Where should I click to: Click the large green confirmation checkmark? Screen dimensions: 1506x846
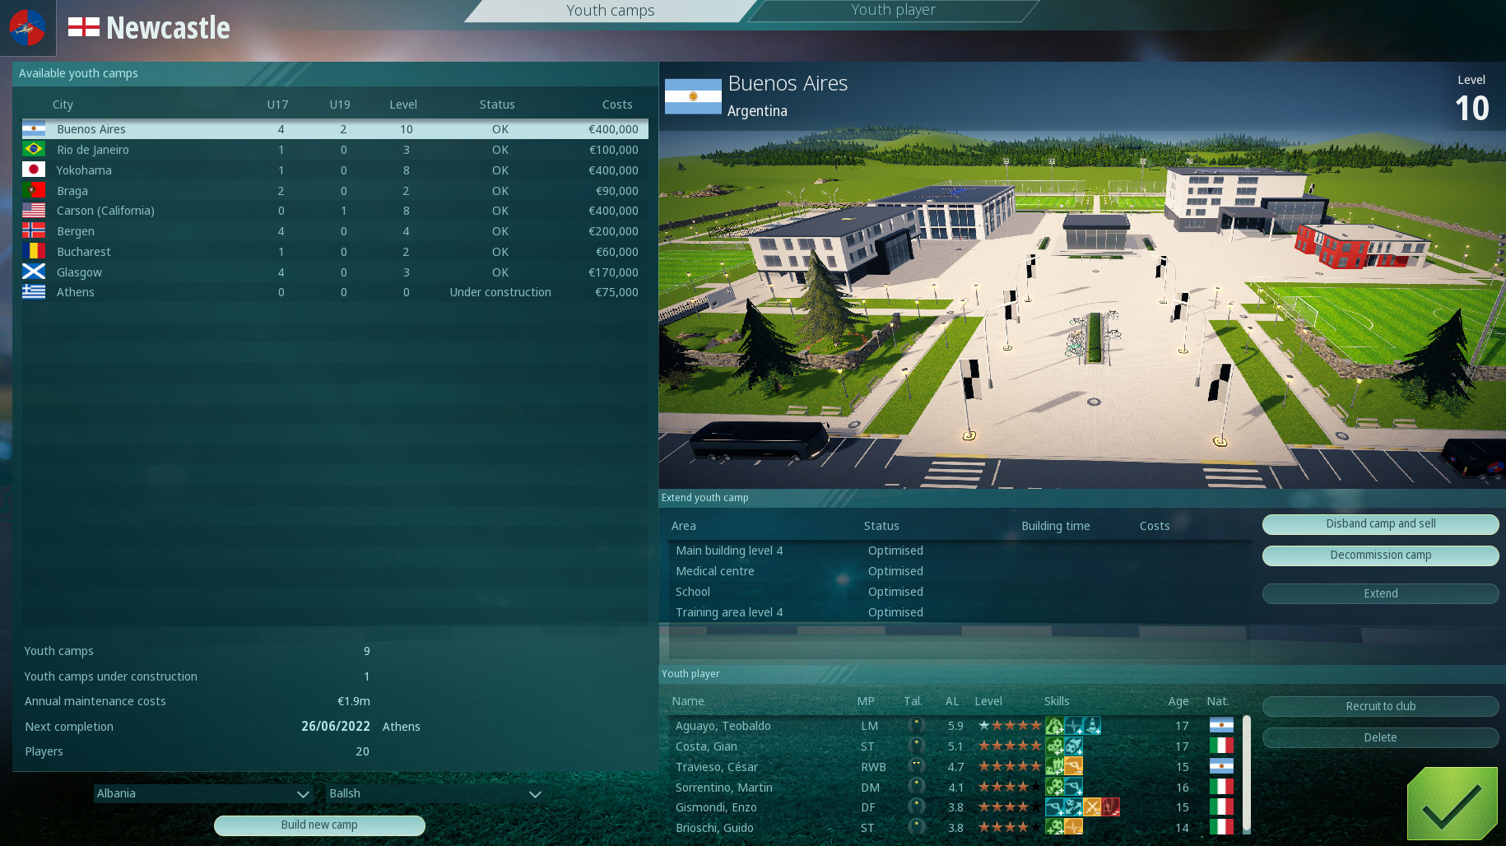(x=1453, y=804)
